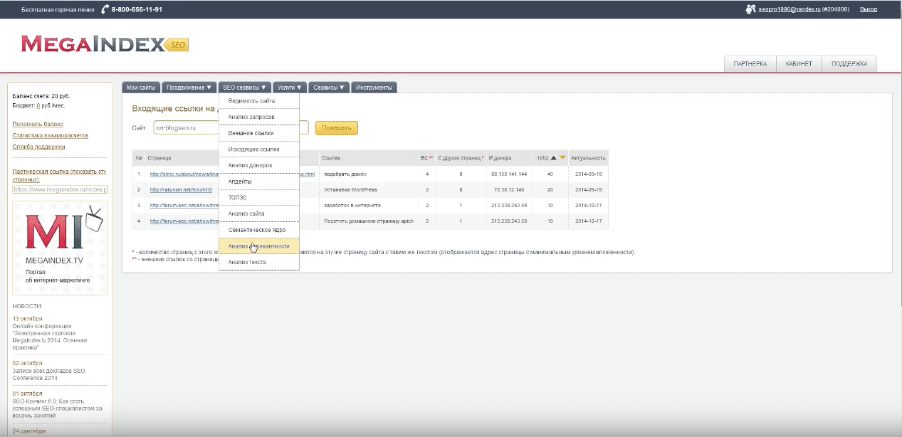Sort тИЦ column descending with yellow arrow

562,158
